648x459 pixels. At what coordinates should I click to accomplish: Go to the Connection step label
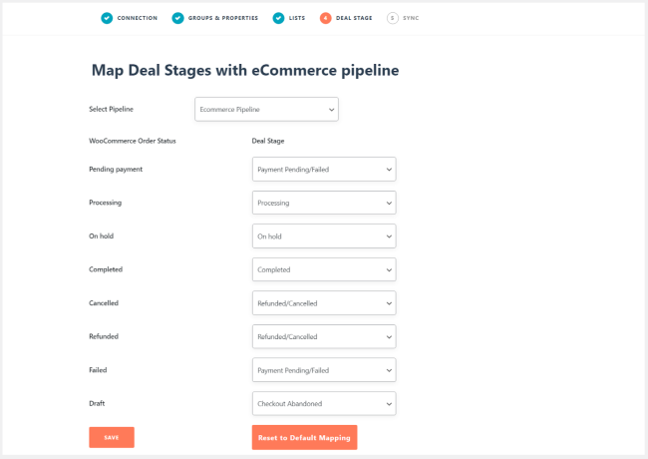137,18
